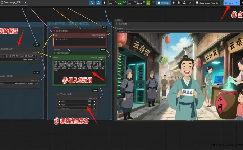Click the drag handle dots beside Run
The height and width of the screenshot is (150, 243).
pos(221,3)
